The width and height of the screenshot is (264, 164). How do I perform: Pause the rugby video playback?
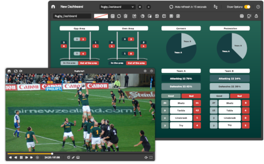coord(21,157)
